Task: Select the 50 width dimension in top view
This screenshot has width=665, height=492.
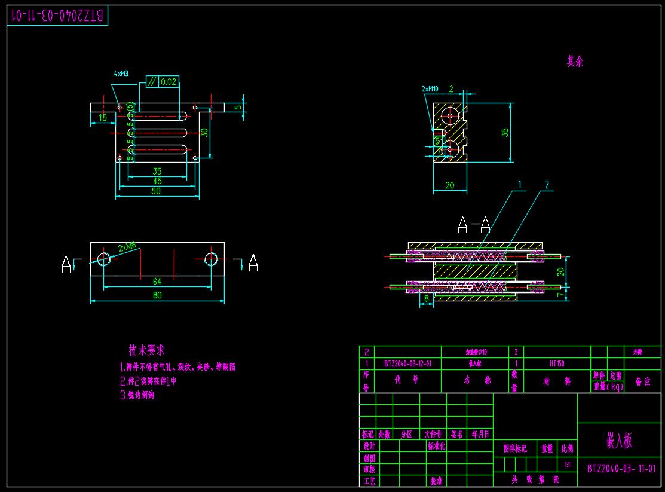Action: [157, 191]
